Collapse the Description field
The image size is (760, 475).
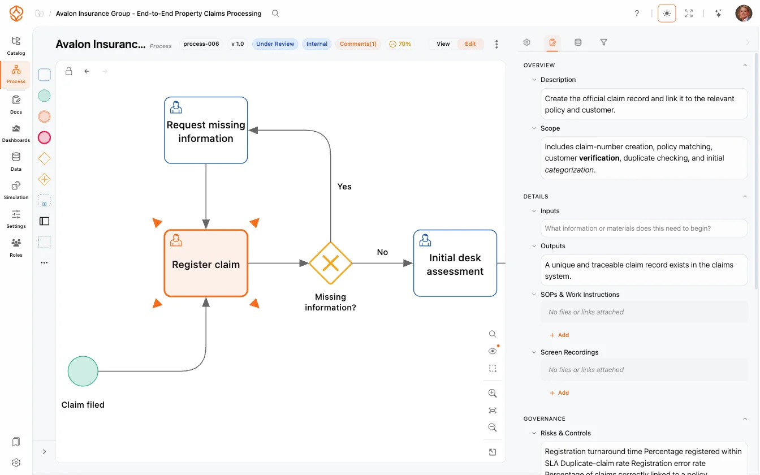pyautogui.click(x=534, y=80)
